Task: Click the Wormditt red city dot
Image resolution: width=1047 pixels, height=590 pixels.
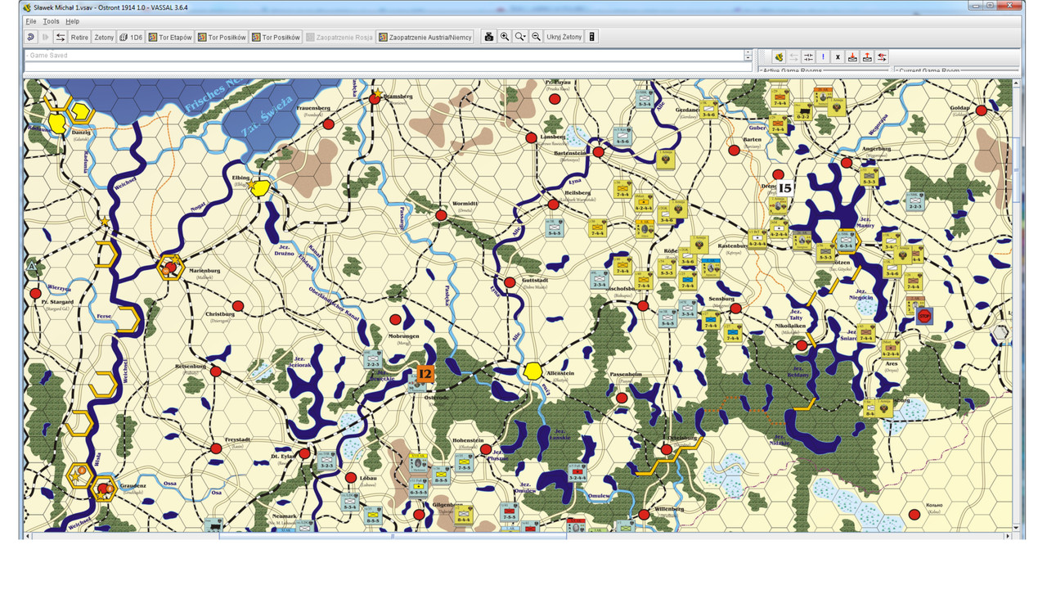Action: click(x=441, y=215)
